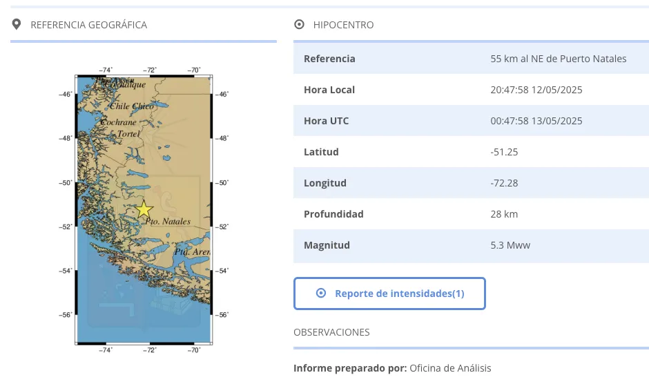Click the Observaciones section heading
The image size is (649, 384).
(331, 332)
